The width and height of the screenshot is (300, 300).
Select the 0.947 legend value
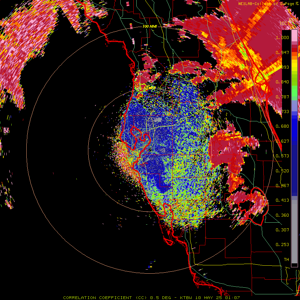tap(282, 52)
